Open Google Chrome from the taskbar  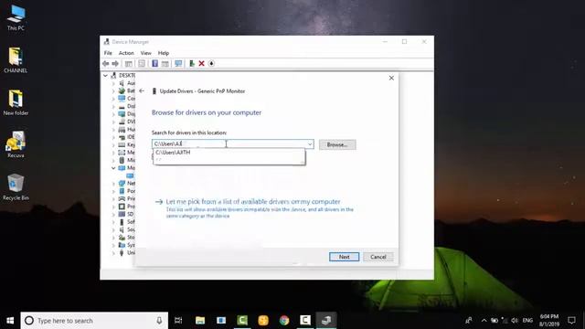coord(284,321)
